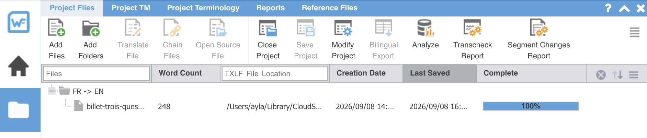This screenshot has height=138, width=647.
Task: Click Close Project toolbar icon
Action: click(x=268, y=28)
